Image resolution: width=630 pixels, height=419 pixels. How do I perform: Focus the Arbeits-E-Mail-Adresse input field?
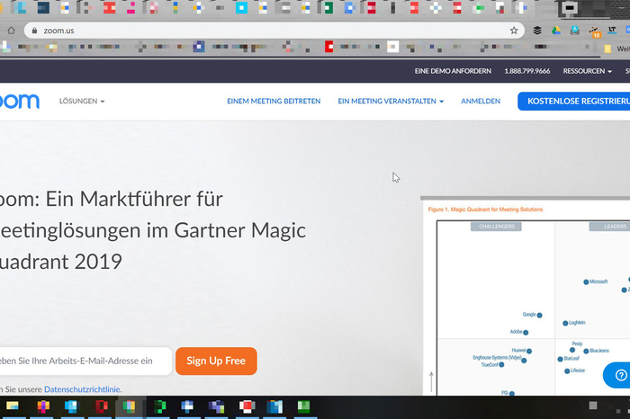tap(85, 361)
